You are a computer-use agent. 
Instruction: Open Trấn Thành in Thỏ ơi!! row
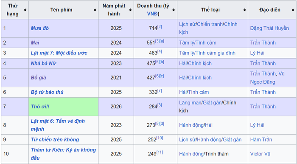tap(263, 107)
